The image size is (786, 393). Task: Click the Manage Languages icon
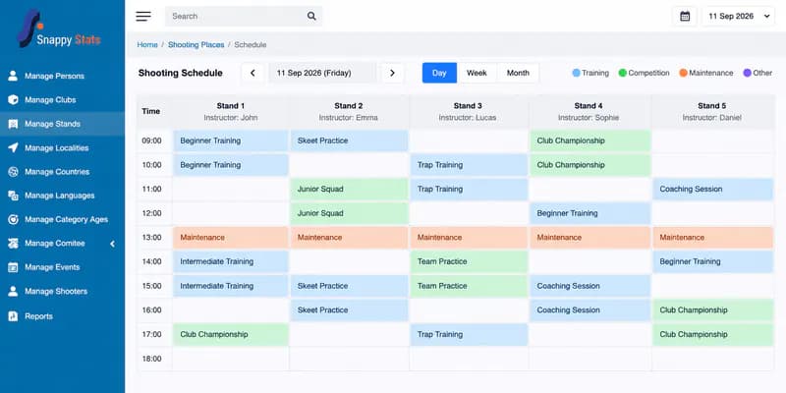coord(13,196)
